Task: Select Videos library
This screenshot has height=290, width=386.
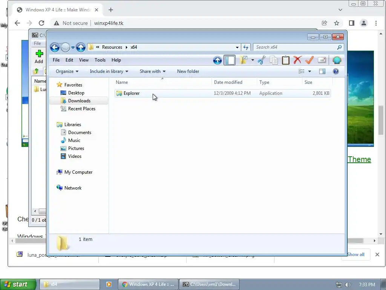Action: point(75,156)
